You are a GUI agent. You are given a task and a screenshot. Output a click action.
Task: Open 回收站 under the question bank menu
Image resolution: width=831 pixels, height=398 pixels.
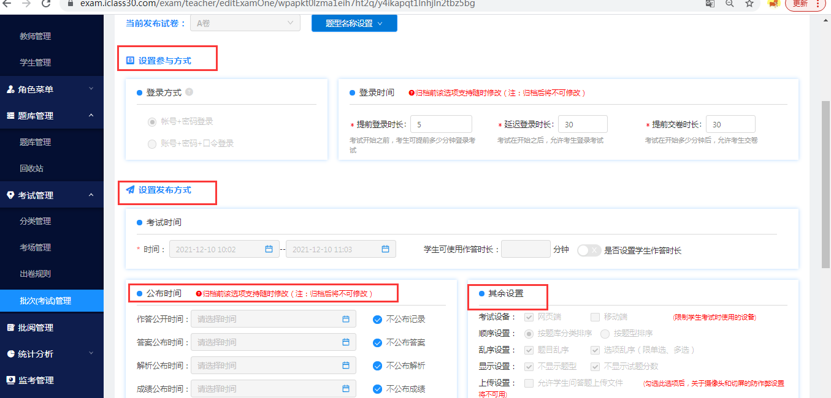pos(30,167)
